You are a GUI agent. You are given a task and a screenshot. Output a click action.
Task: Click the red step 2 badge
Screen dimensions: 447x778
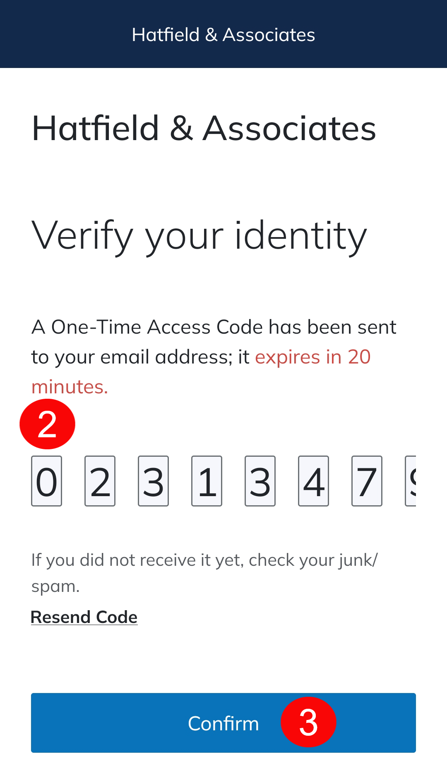pos(47,424)
